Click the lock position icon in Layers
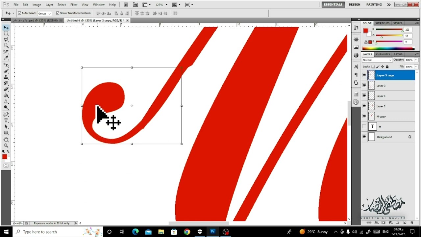The width and height of the screenshot is (421, 237). tap(382, 67)
